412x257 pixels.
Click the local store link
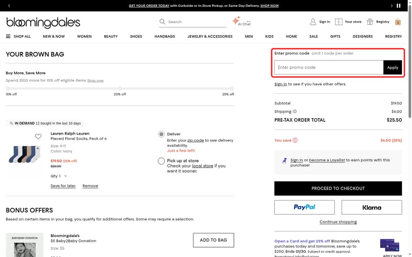pyautogui.click(x=203, y=166)
